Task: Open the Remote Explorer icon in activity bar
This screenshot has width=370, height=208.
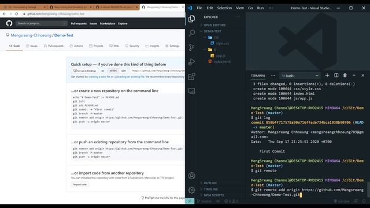Action: point(191,91)
